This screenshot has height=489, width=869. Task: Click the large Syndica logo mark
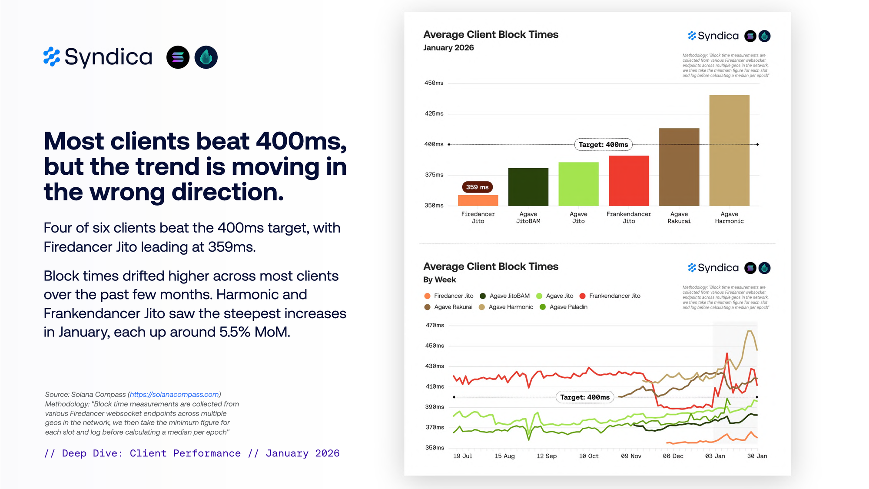tap(52, 57)
